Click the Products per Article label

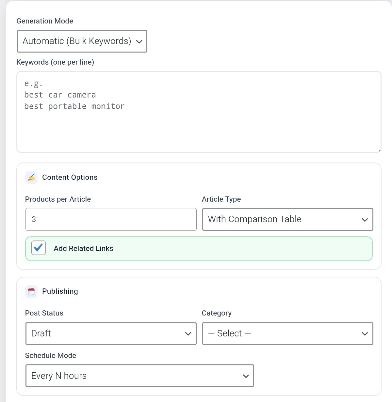click(x=58, y=199)
